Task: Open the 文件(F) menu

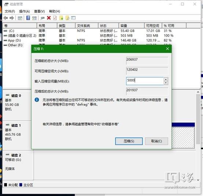Action: coord(10,11)
